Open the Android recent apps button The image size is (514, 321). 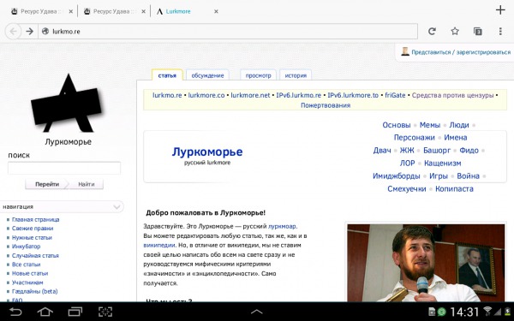click(x=75, y=312)
